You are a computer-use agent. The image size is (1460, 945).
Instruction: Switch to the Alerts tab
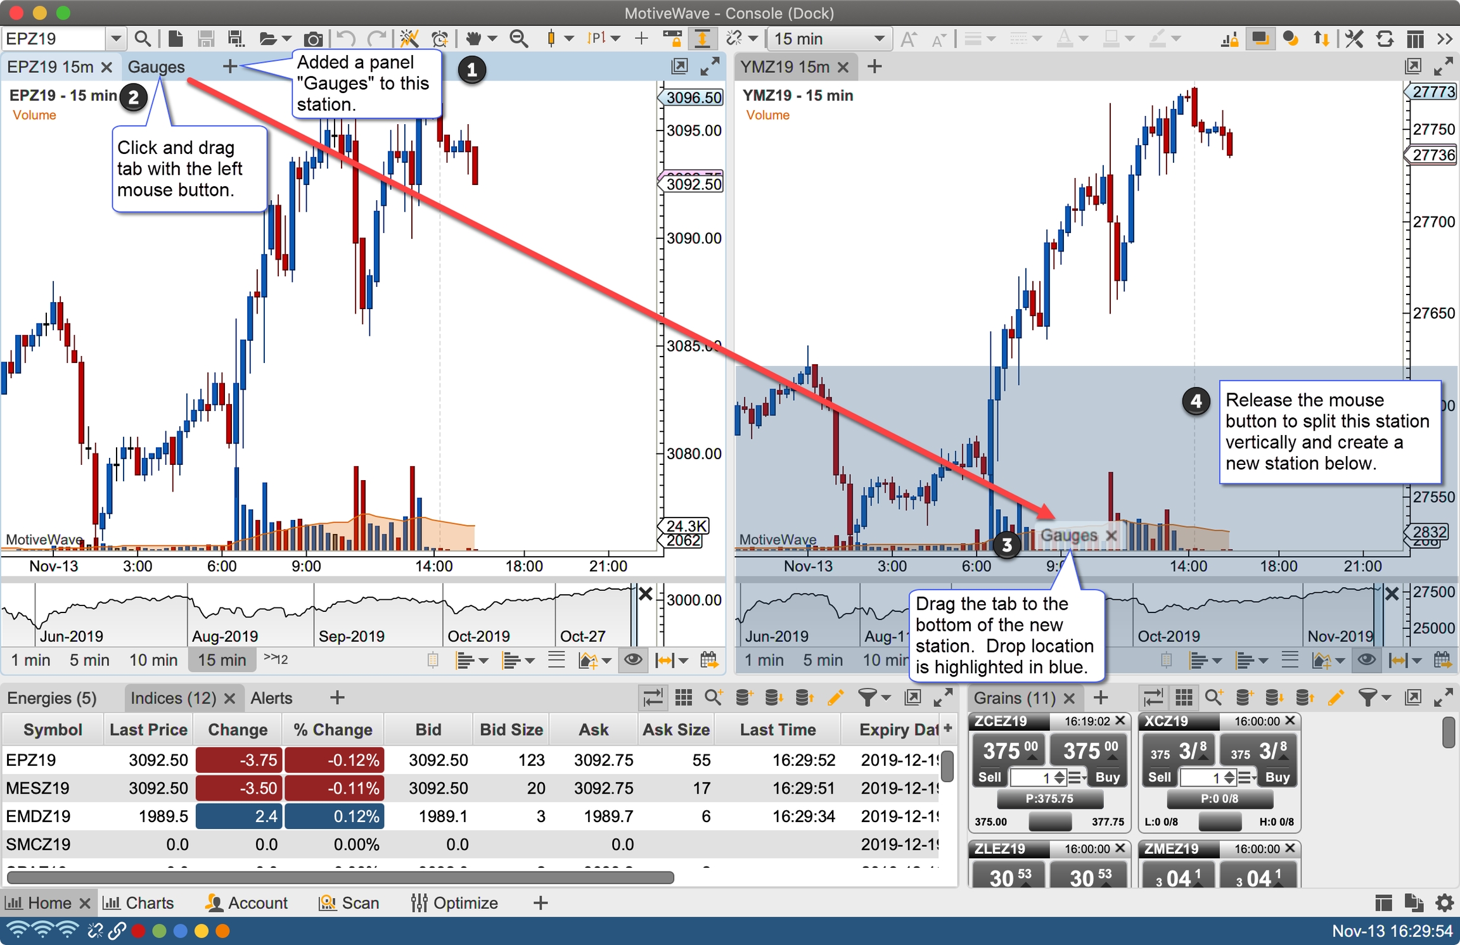click(272, 698)
